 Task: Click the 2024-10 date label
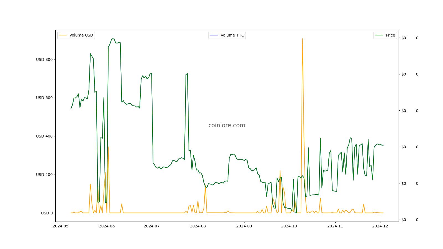tap(289, 226)
